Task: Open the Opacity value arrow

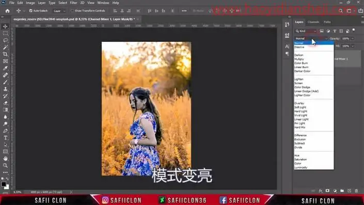Action: tap(353, 39)
